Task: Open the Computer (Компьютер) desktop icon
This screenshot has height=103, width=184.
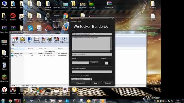Action: coord(4,5)
